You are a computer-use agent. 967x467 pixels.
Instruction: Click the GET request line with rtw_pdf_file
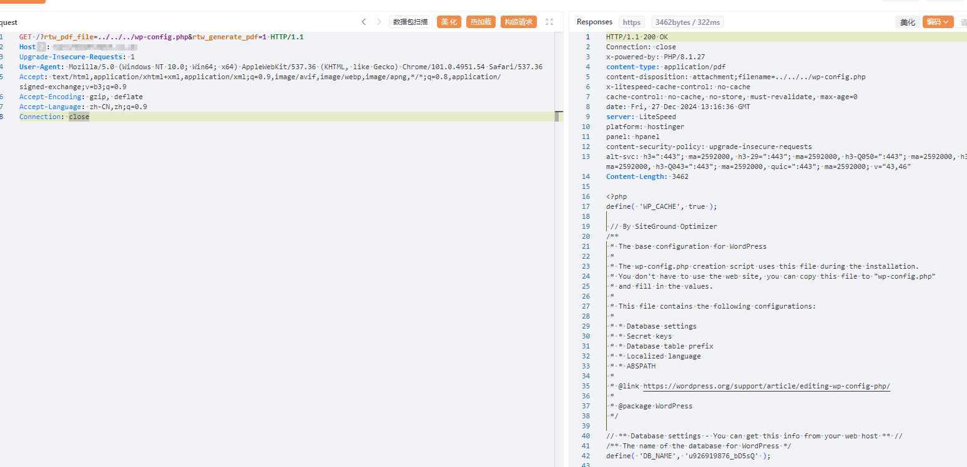click(x=162, y=37)
